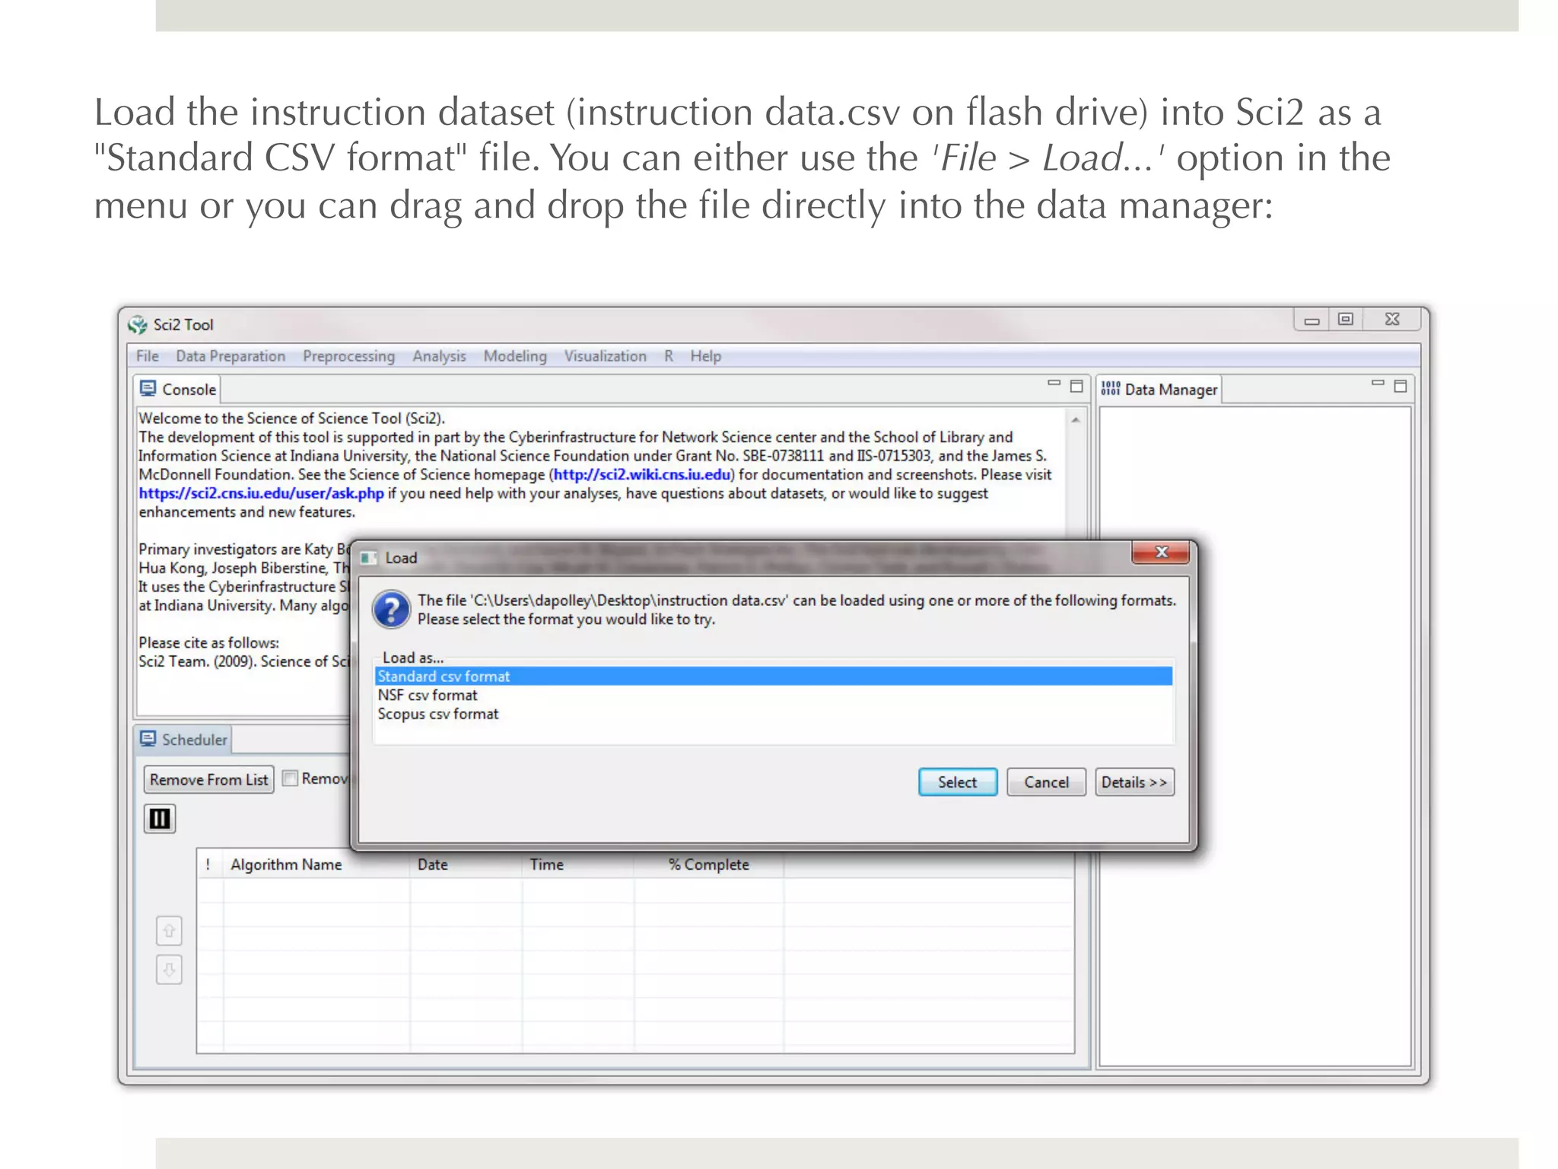The image size is (1558, 1169).
Task: Select Scopus csv format option
Action: [774, 714]
